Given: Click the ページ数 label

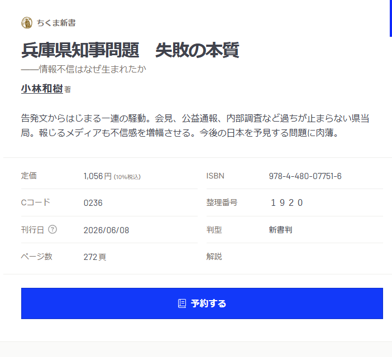Looking at the screenshot, I should [36, 257].
